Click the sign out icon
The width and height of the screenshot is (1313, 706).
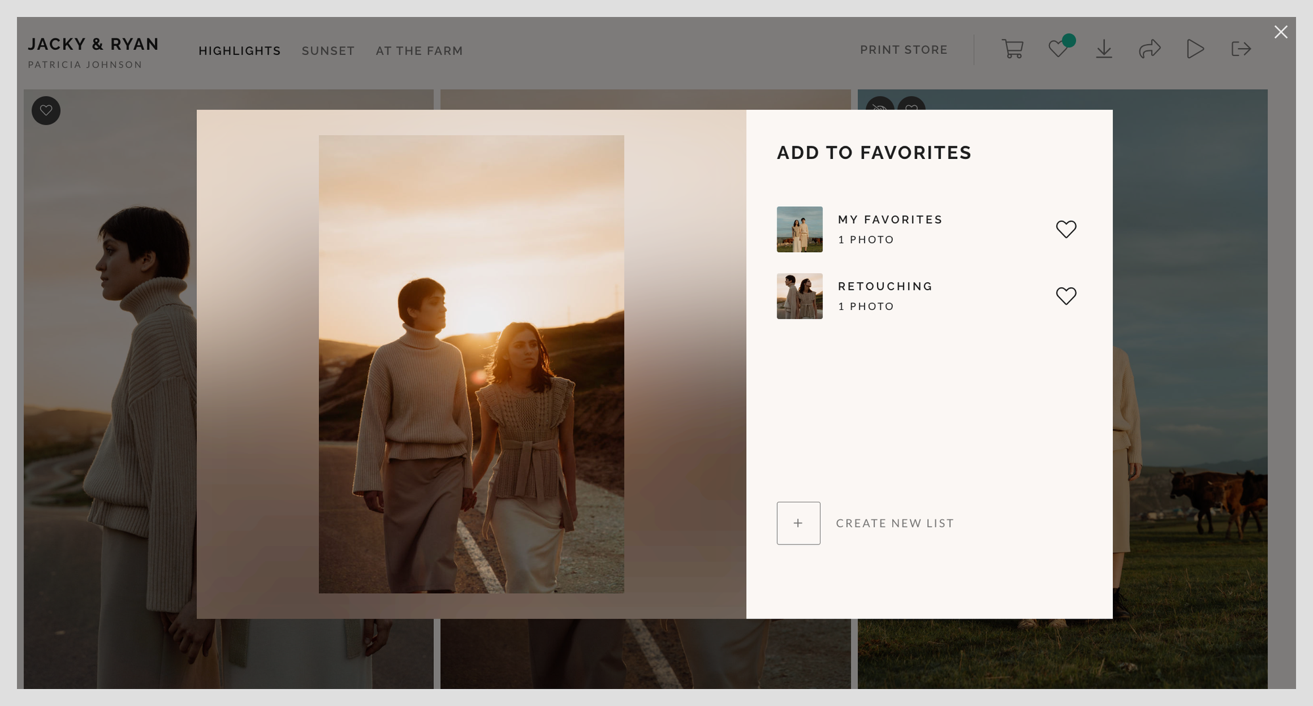1241,49
